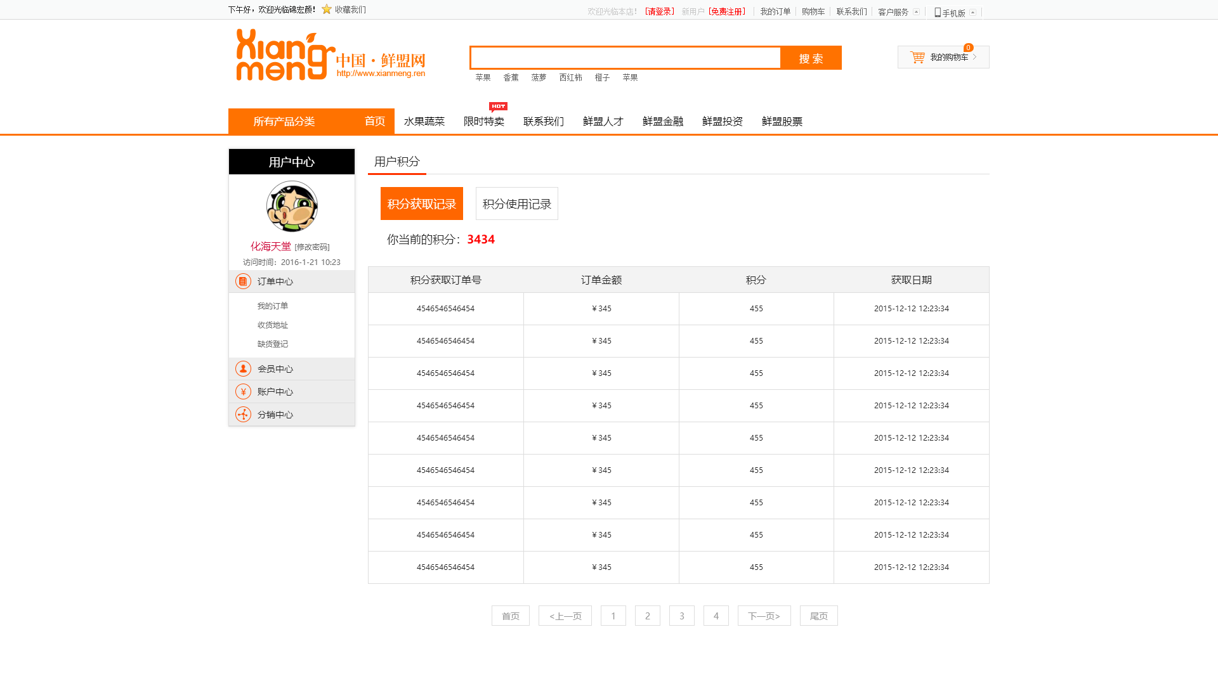This screenshot has width=1218, height=679.
Task: Click the shopping cart icon
Action: click(917, 58)
